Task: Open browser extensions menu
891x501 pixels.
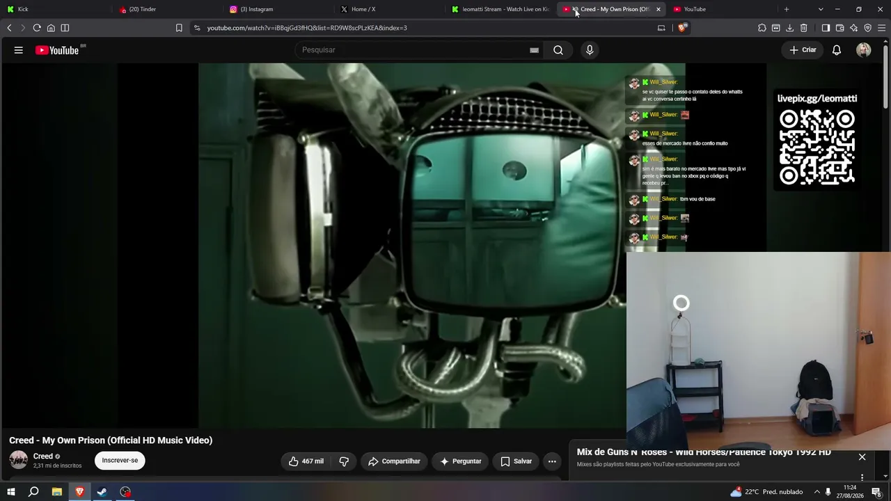Action: click(x=762, y=28)
